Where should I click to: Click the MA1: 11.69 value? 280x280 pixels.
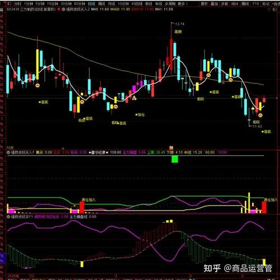click(164, 9)
